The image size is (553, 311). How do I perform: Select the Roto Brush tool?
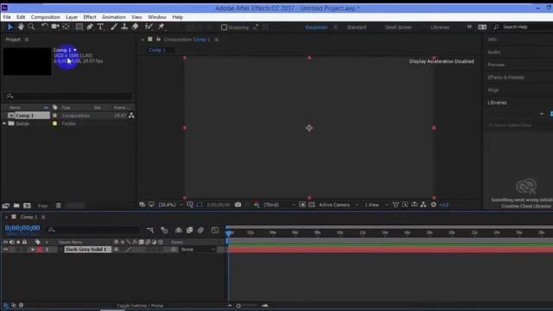click(x=149, y=27)
